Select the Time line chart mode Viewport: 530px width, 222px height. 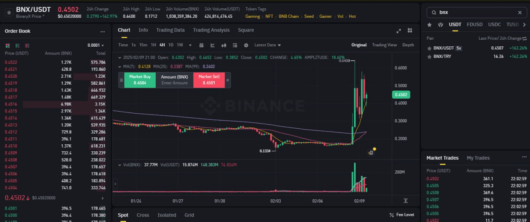pyautogui.click(x=123, y=45)
